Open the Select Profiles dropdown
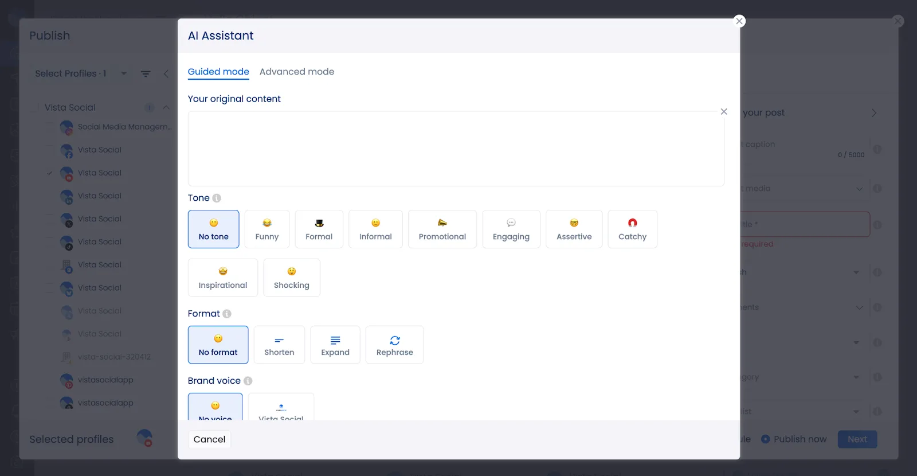This screenshot has width=917, height=476. pyautogui.click(x=80, y=74)
